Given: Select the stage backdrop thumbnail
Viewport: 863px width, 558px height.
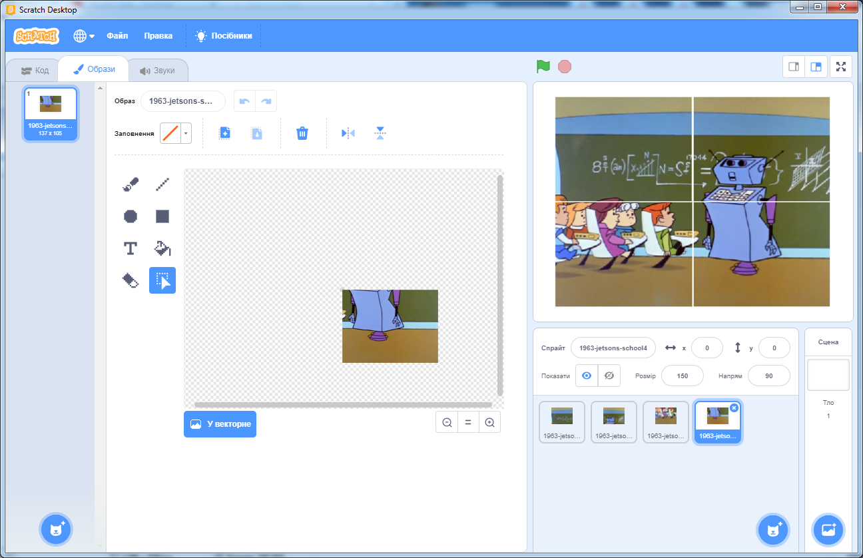Looking at the screenshot, I should [x=828, y=375].
